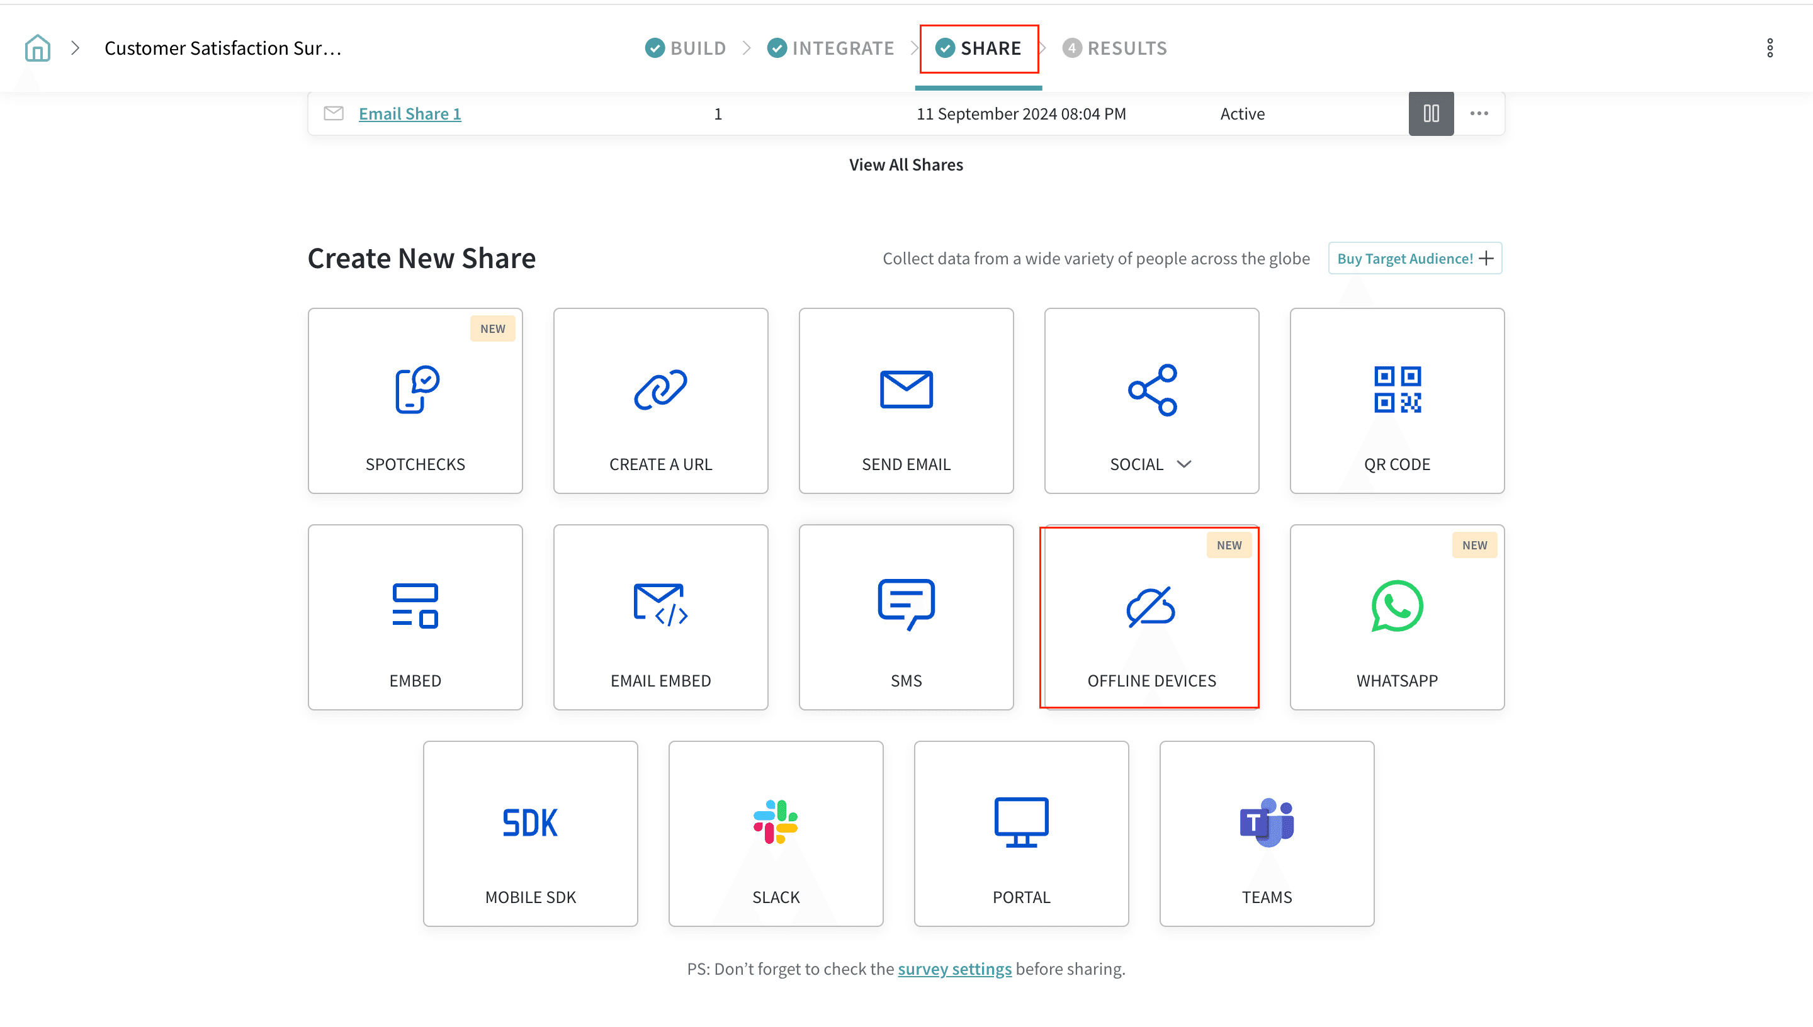Pause the Email Share 1 share
Image resolution: width=1813 pixels, height=1027 pixels.
1431,113
